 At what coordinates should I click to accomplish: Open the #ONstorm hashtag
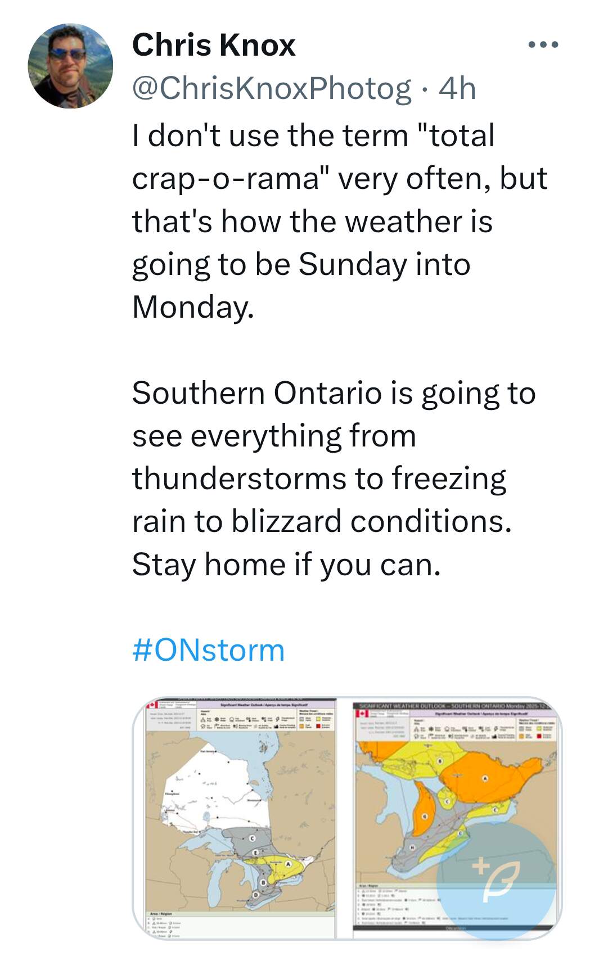pos(209,650)
